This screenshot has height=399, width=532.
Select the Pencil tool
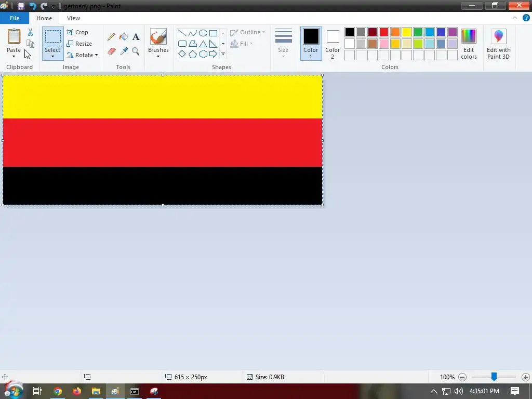tap(111, 37)
